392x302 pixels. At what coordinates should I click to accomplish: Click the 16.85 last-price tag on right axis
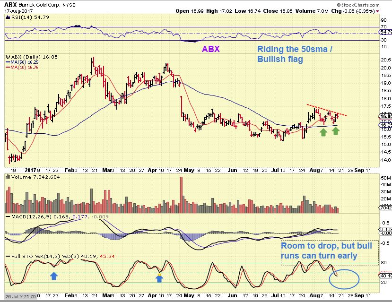pyautogui.click(x=385, y=116)
